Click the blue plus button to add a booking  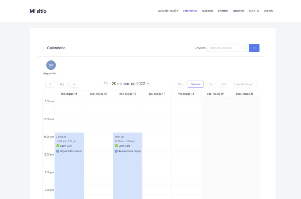coord(254,48)
